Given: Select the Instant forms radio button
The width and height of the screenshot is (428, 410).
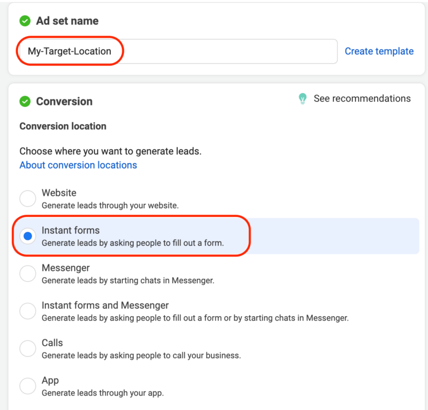Looking at the screenshot, I should (28, 236).
